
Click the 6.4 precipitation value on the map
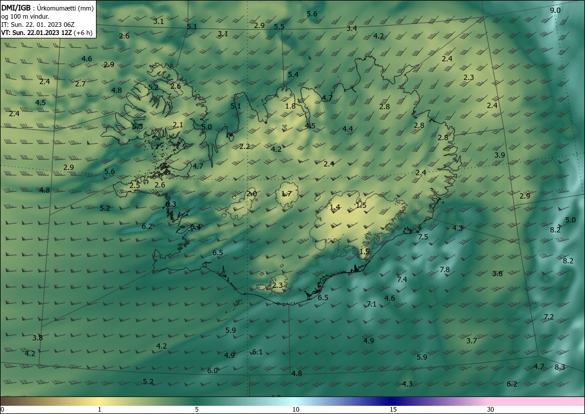coord(195,227)
